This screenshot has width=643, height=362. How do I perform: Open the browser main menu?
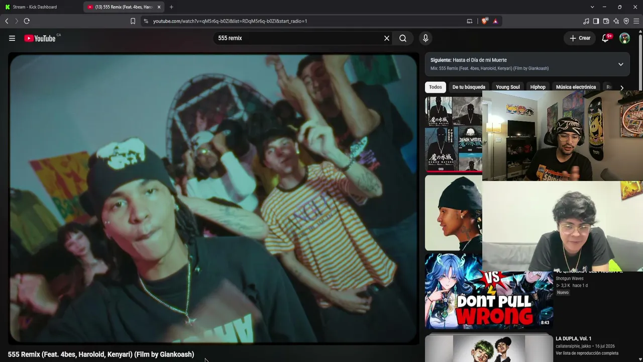click(x=636, y=21)
